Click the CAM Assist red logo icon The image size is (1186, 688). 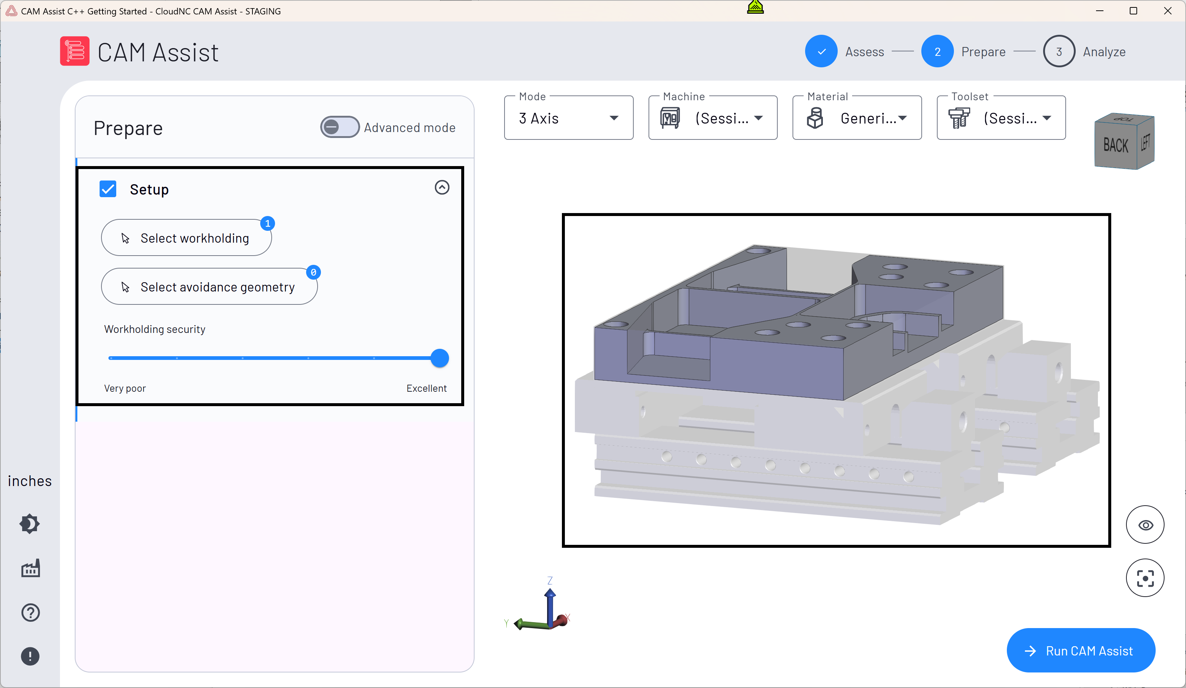pyautogui.click(x=74, y=51)
